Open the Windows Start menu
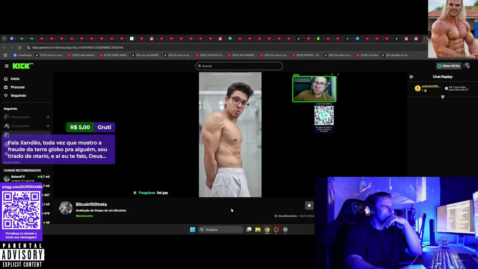478x269 pixels. tap(192, 229)
